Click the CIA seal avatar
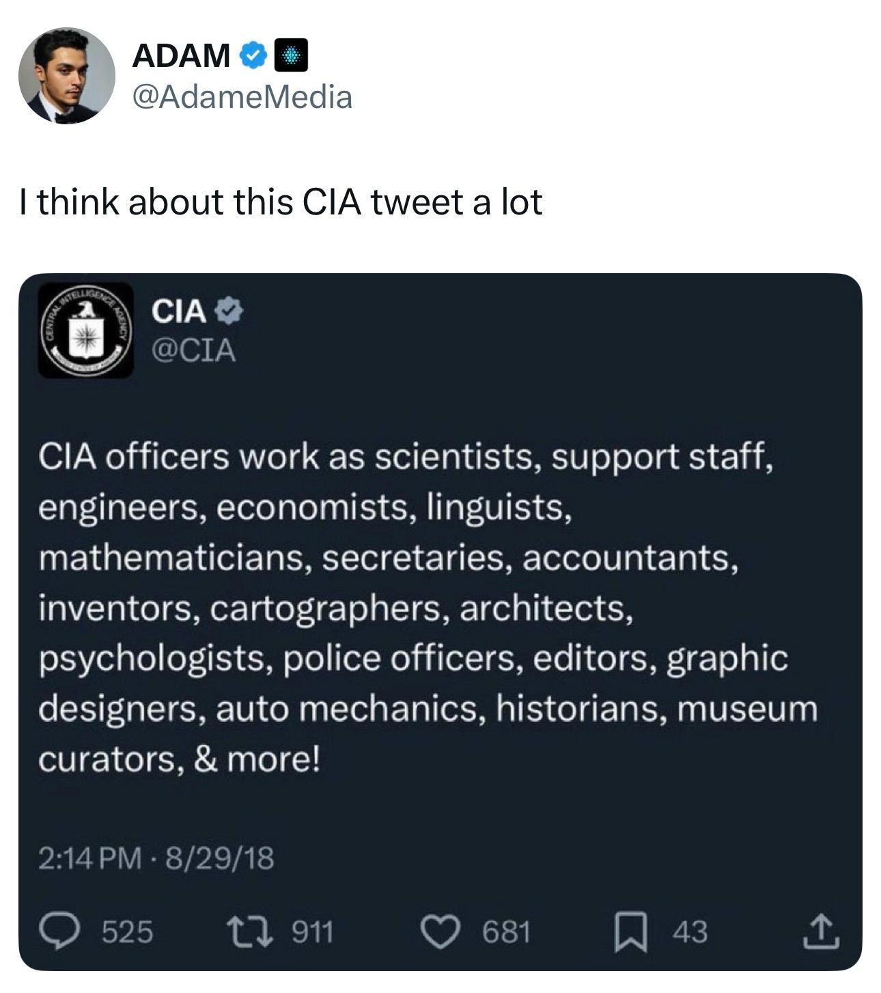This screenshot has width=881, height=993. [x=85, y=331]
